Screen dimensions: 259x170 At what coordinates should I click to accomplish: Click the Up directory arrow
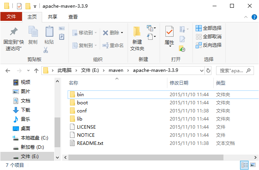tap(36, 70)
